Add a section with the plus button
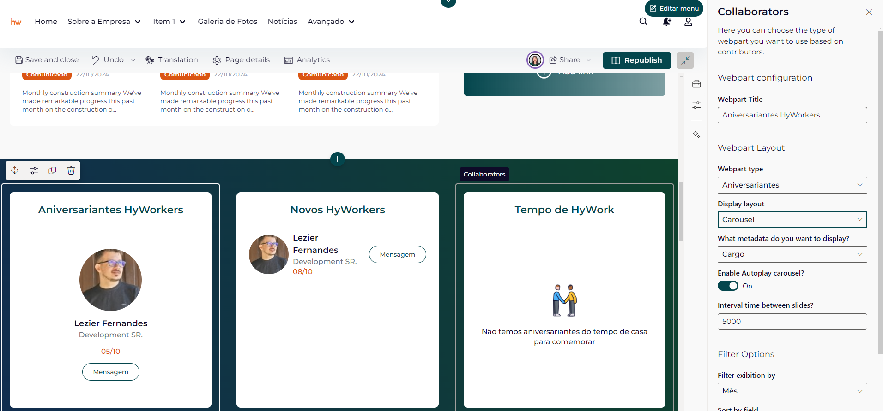 click(338, 159)
